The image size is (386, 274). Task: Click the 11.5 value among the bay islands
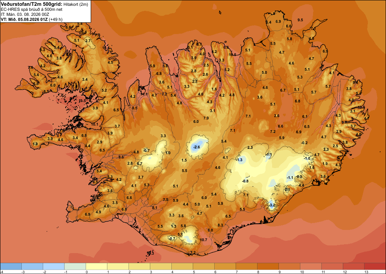tap(82, 101)
